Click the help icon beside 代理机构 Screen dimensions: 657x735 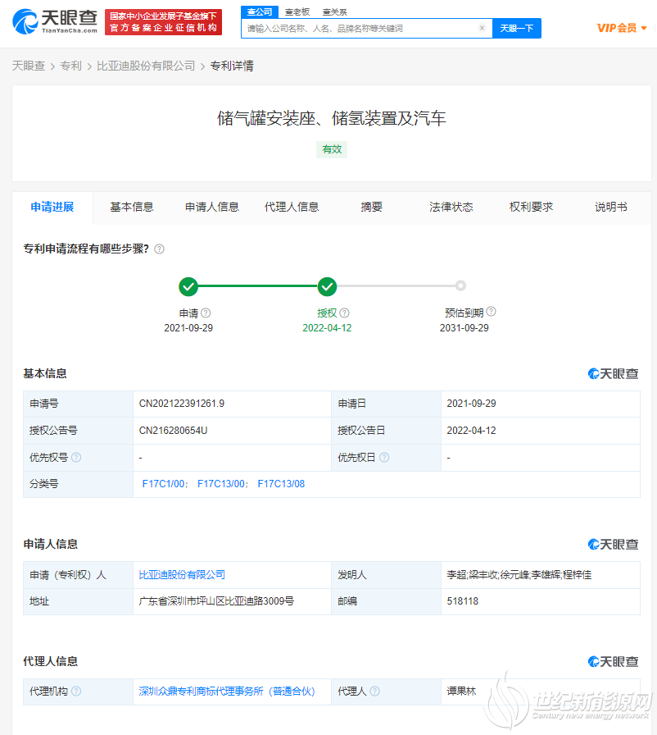point(76,692)
